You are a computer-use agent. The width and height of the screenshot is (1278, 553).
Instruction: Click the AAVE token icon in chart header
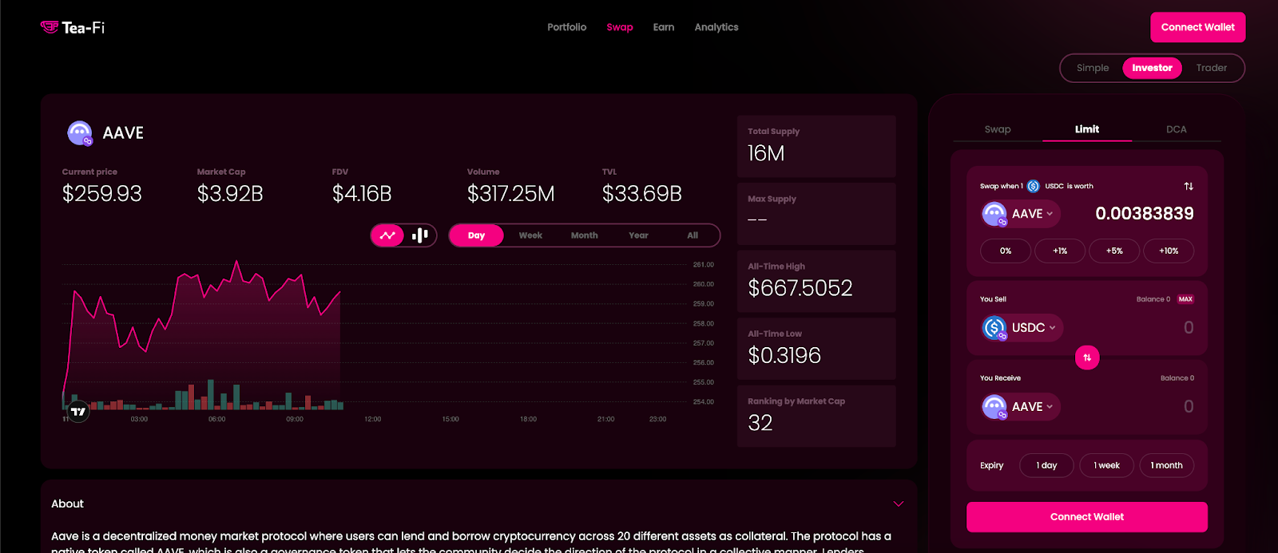[x=80, y=133]
